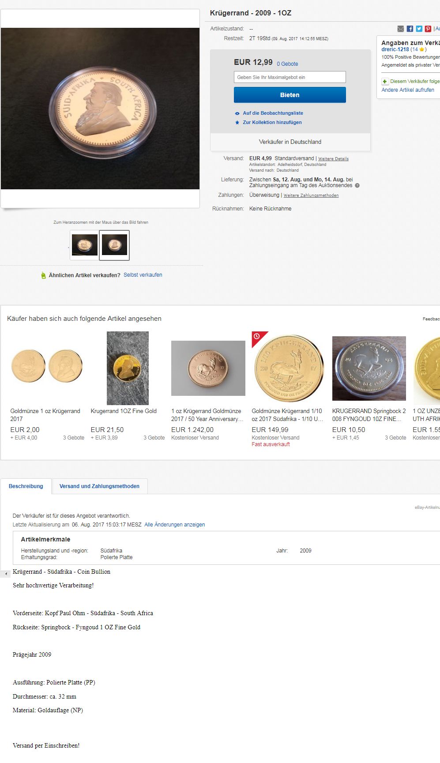
Task: Click Goldmünze 1 oz Krügerrand 2017 title
Action: (45, 415)
